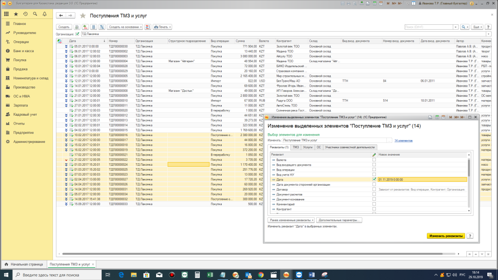This screenshot has height=280, width=498.
Task: Open the Печать dropdown
Action: (x=162, y=27)
